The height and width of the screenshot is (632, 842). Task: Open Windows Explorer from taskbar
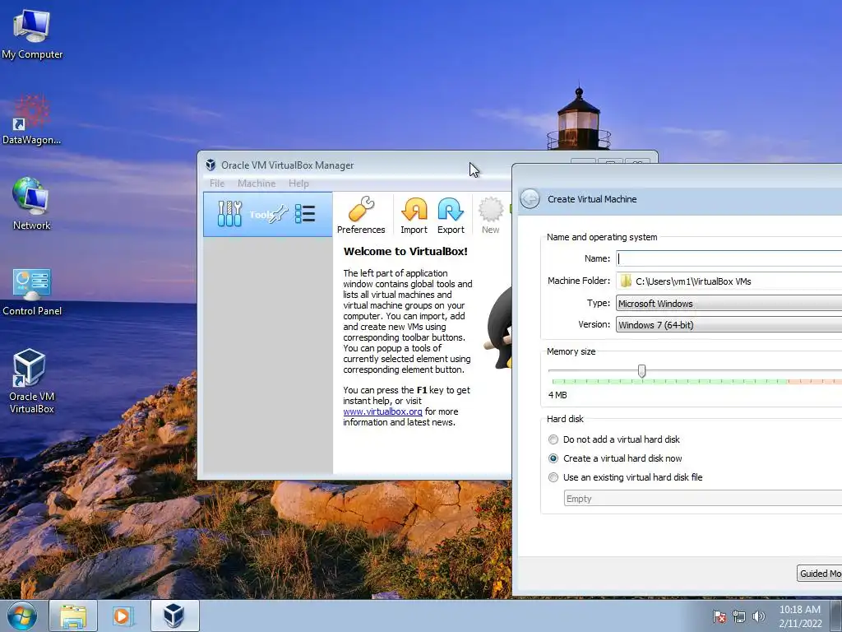click(73, 616)
